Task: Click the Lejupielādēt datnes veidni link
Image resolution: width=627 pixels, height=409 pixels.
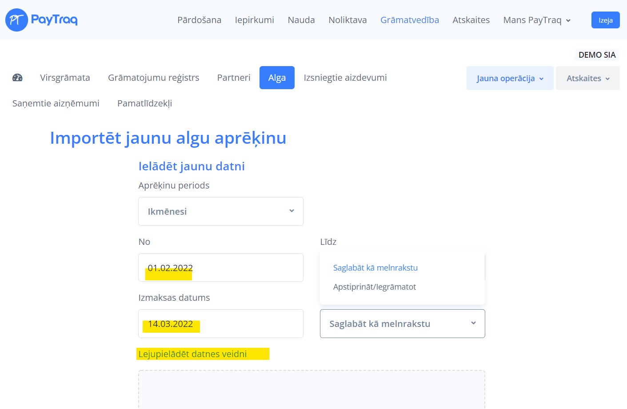Action: 192,354
